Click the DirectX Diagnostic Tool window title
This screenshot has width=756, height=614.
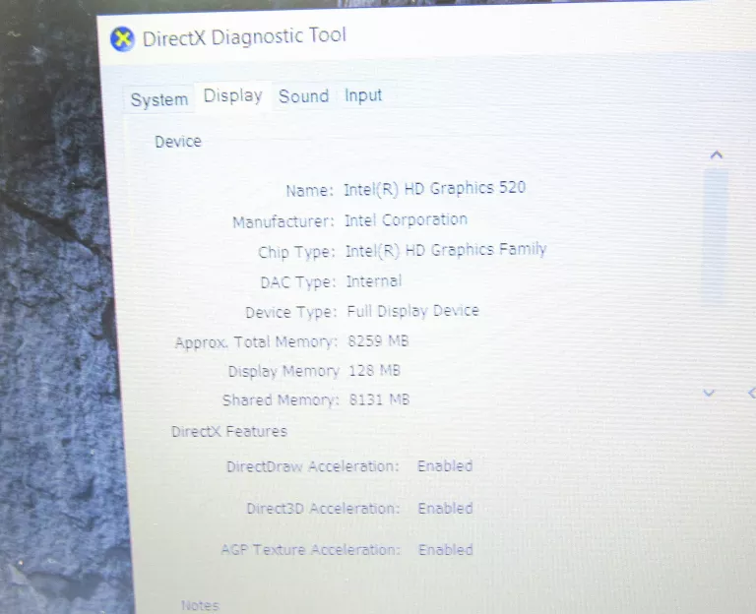coord(244,37)
